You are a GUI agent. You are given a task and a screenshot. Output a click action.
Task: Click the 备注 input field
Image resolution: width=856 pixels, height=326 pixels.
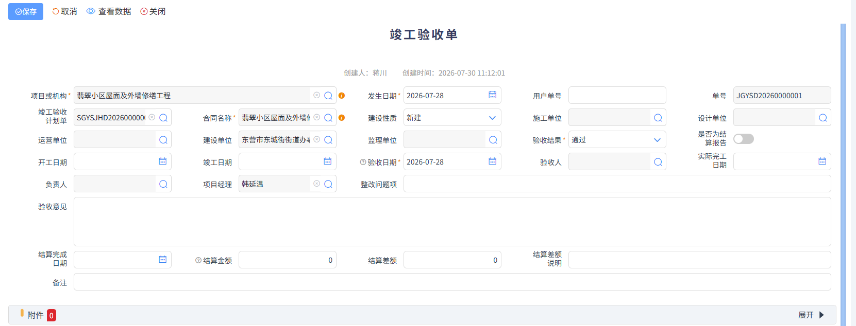[x=452, y=282]
